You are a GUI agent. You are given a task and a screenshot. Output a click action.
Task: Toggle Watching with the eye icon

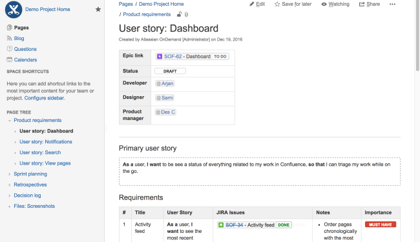point(324,5)
